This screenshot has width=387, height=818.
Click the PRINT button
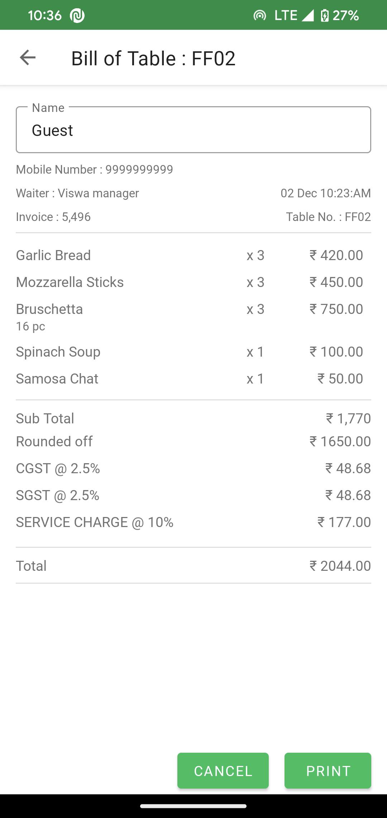pos(328,771)
